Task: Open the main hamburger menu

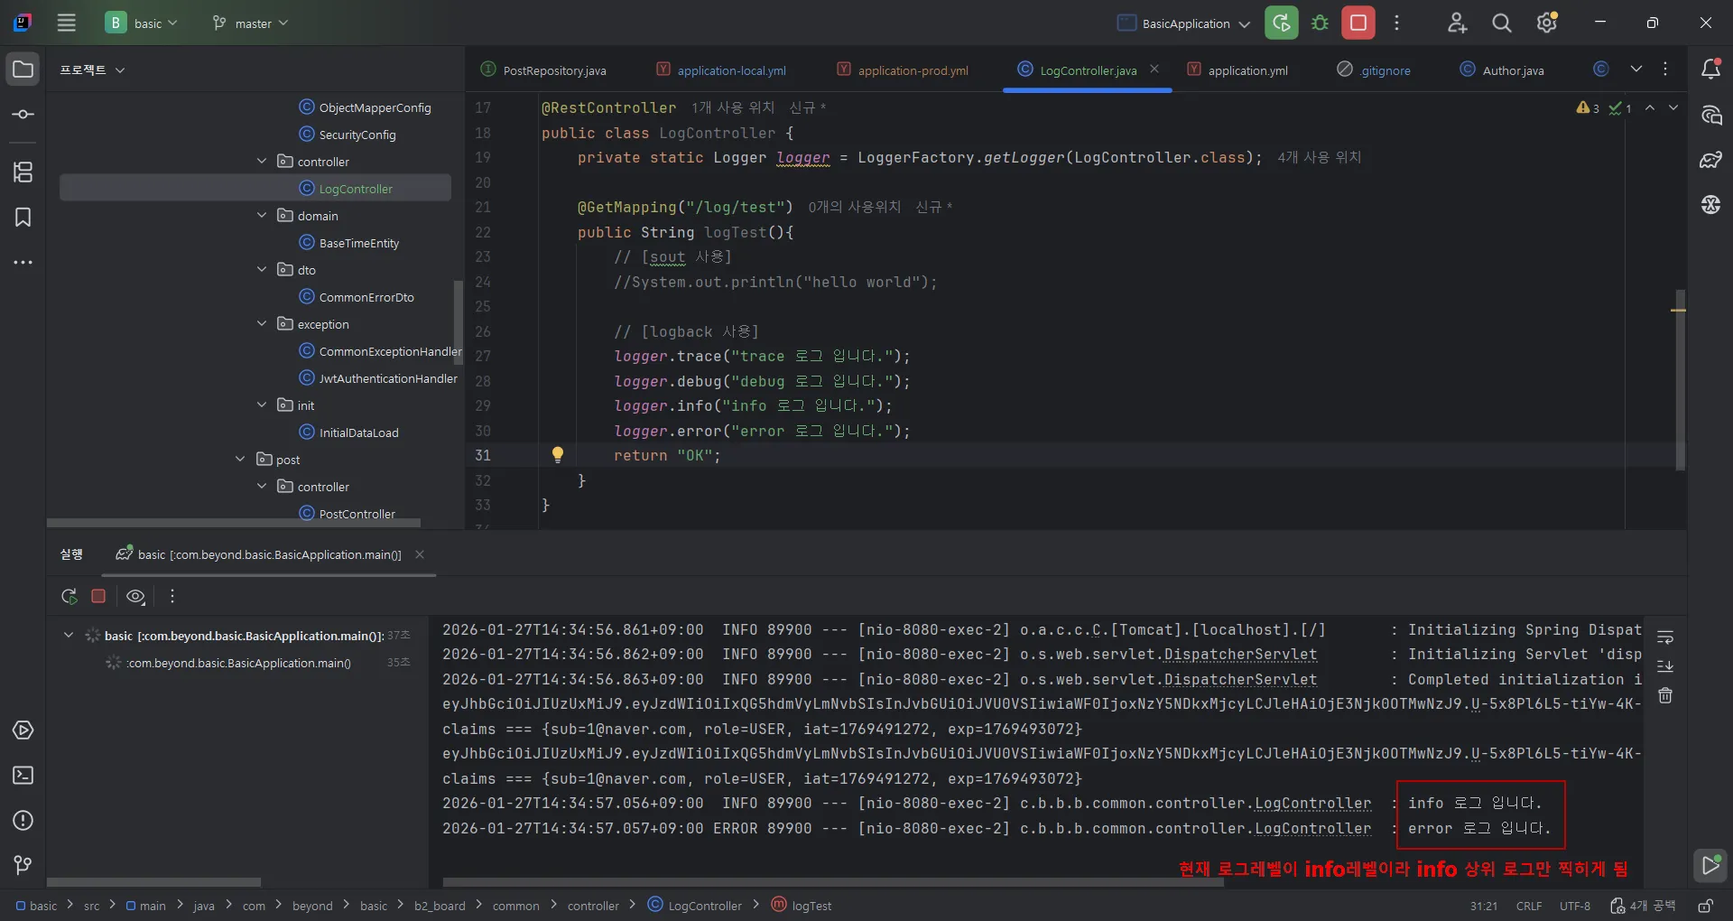Action: 67,23
